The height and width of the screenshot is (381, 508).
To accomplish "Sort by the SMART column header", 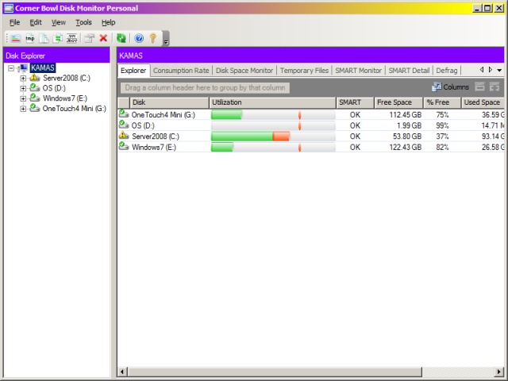I will [x=355, y=102].
